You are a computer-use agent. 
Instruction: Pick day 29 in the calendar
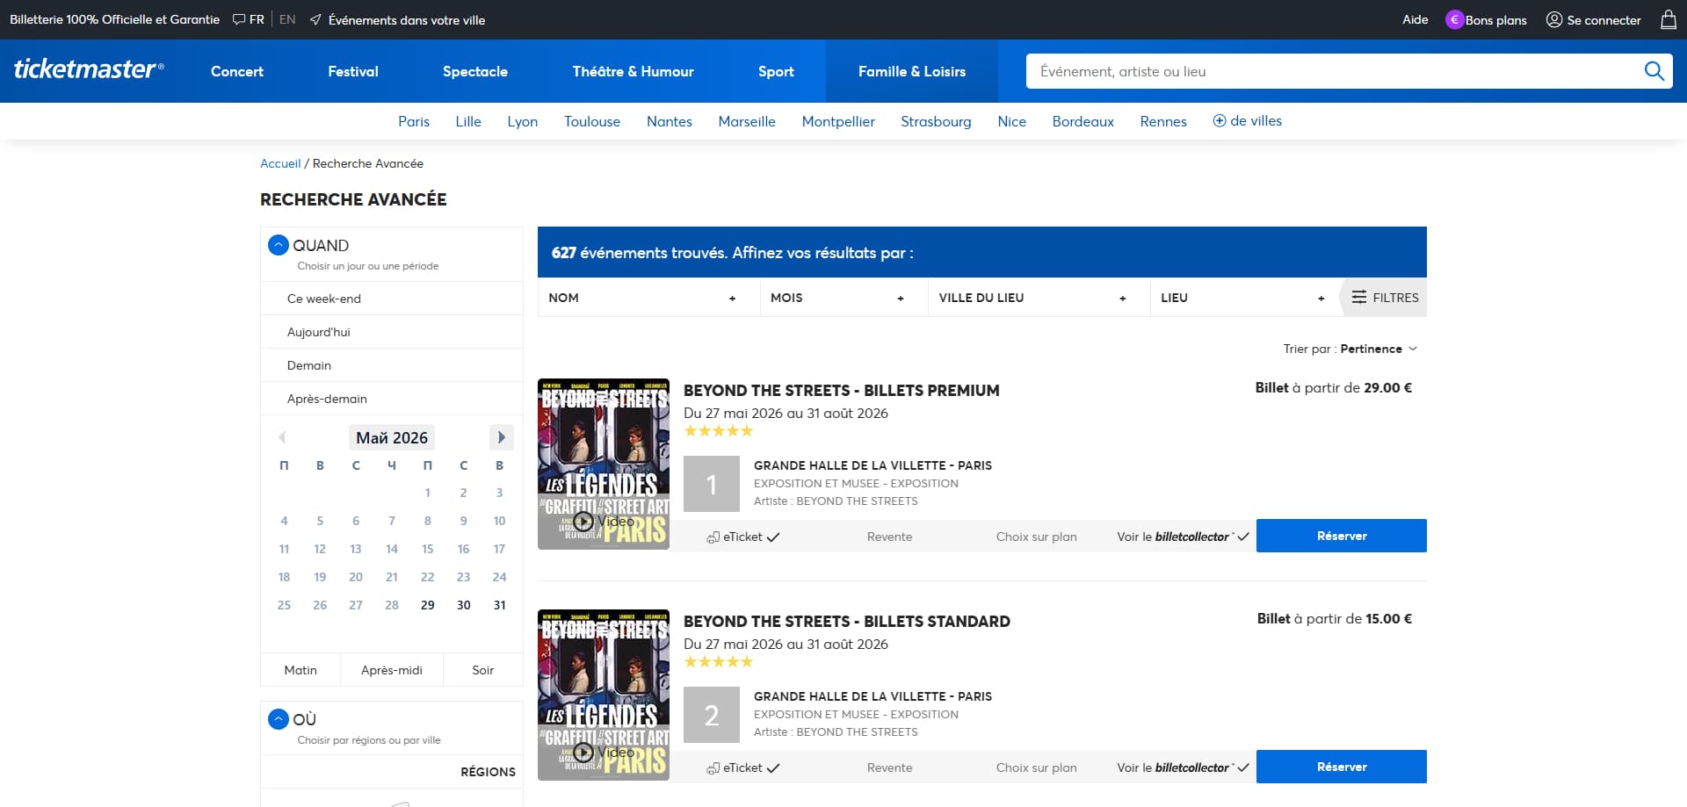pyautogui.click(x=428, y=605)
